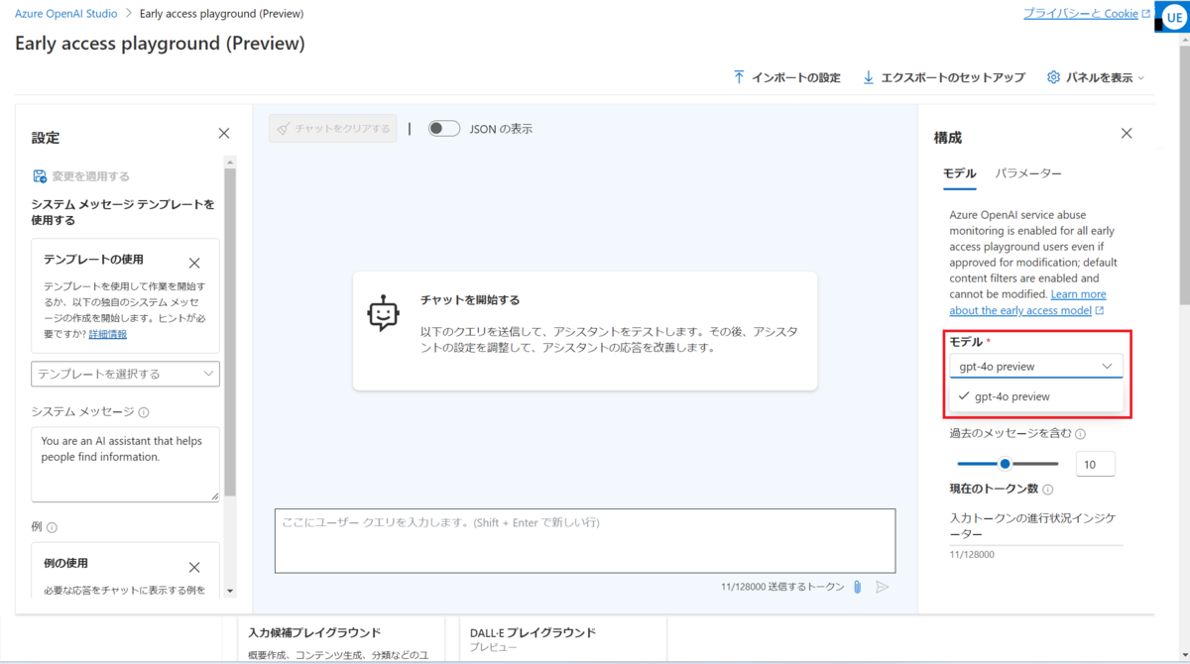Click the send message arrow icon
The height and width of the screenshot is (664, 1190).
[x=882, y=588]
